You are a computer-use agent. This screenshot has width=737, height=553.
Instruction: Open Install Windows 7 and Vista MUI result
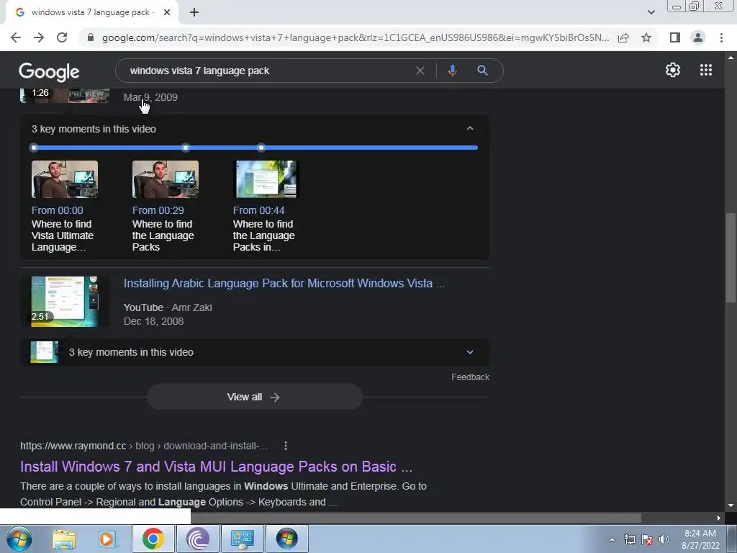pyautogui.click(x=216, y=467)
